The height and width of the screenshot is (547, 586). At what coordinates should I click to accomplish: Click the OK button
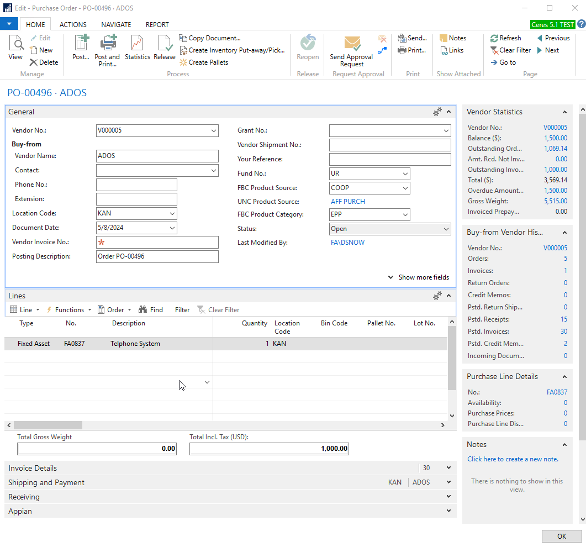coord(561,536)
